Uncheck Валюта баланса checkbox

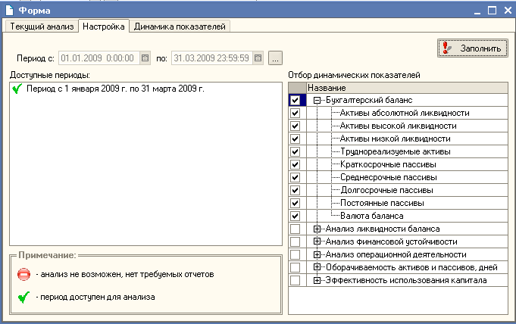[296, 216]
